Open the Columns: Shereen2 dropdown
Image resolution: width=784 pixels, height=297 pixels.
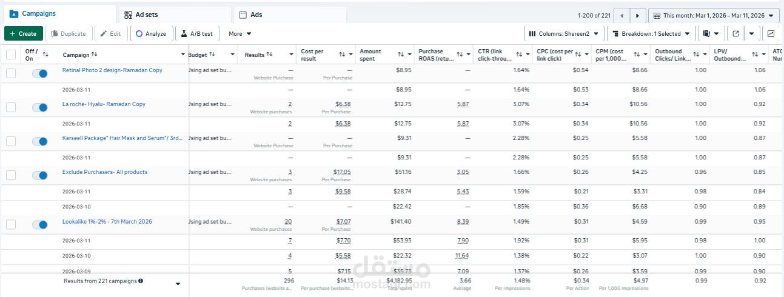click(563, 34)
